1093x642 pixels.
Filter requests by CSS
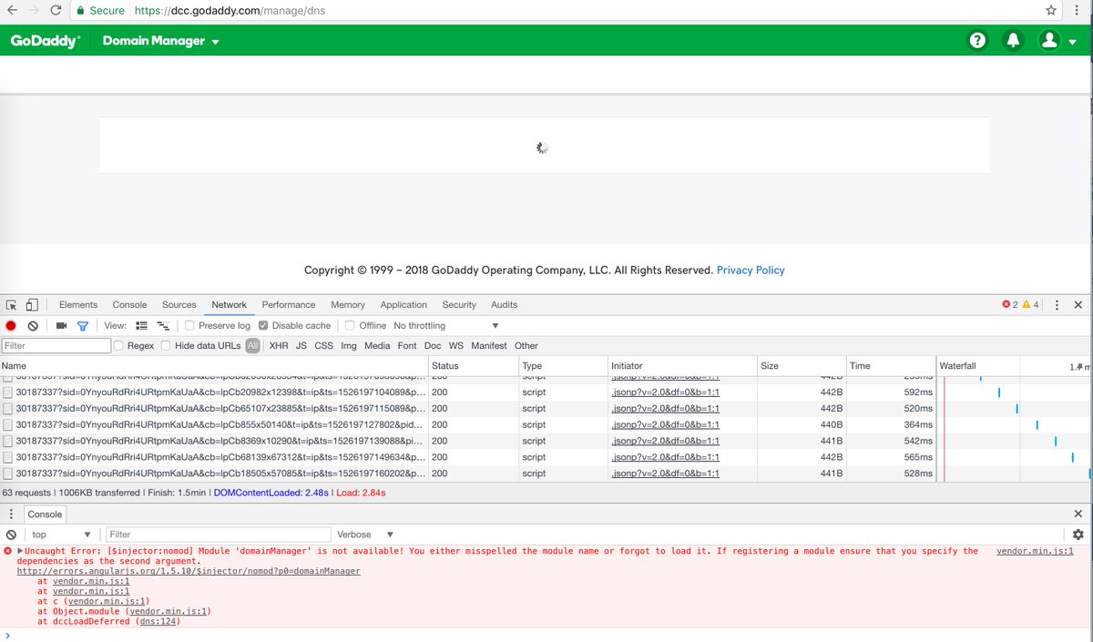[323, 345]
